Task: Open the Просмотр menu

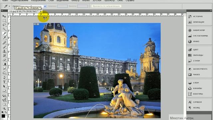Action: point(109,1)
